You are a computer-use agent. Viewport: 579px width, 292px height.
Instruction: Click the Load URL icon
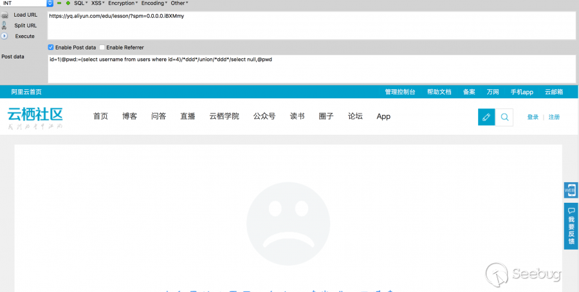coord(5,15)
